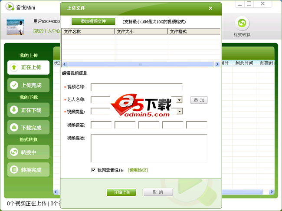Screen dimensions: 282x211
Task: Click the 视频名称 input field
Action: click(137, 87)
